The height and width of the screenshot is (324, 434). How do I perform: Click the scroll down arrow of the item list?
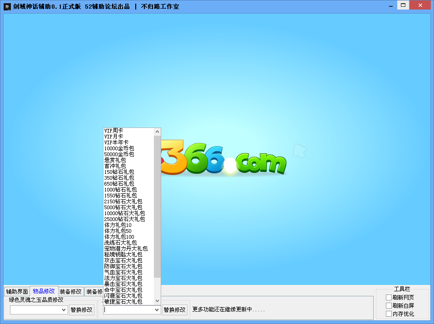(x=158, y=300)
